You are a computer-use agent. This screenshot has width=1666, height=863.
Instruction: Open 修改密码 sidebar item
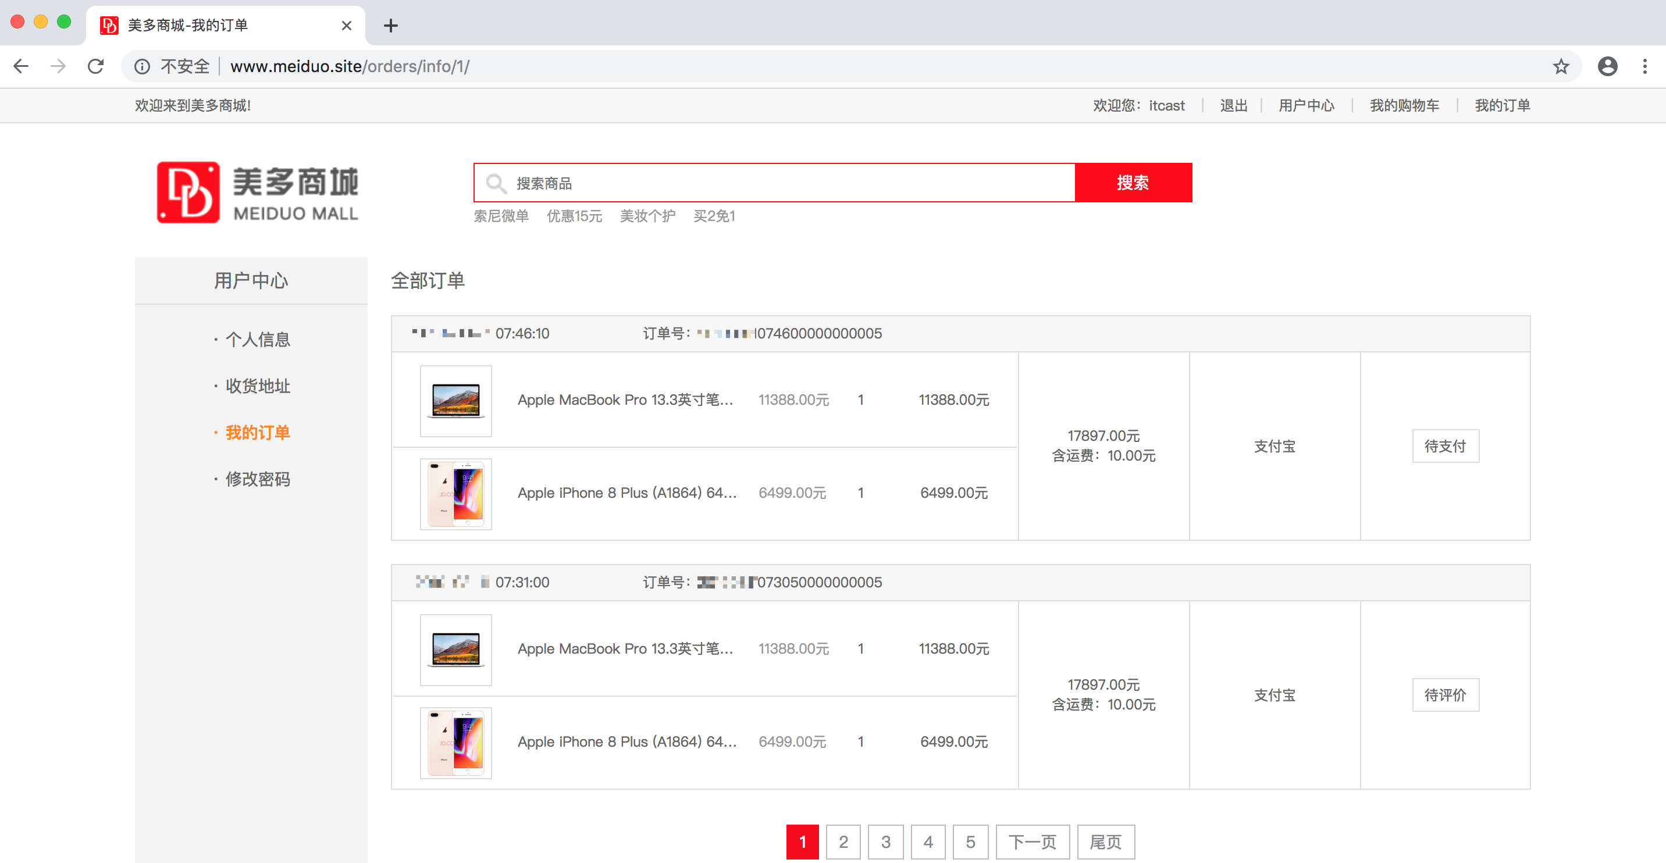click(x=257, y=479)
